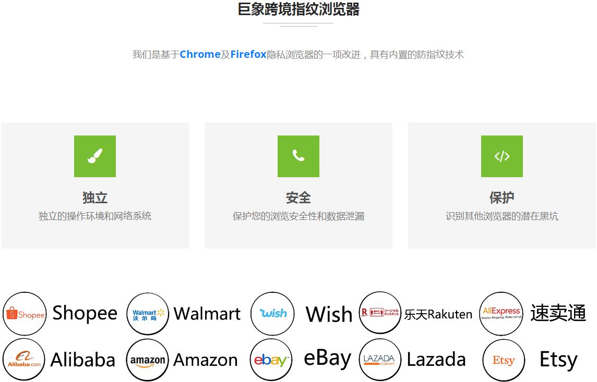Click the 乐天Rakuten text label
This screenshot has width=597, height=382.
[x=438, y=314]
